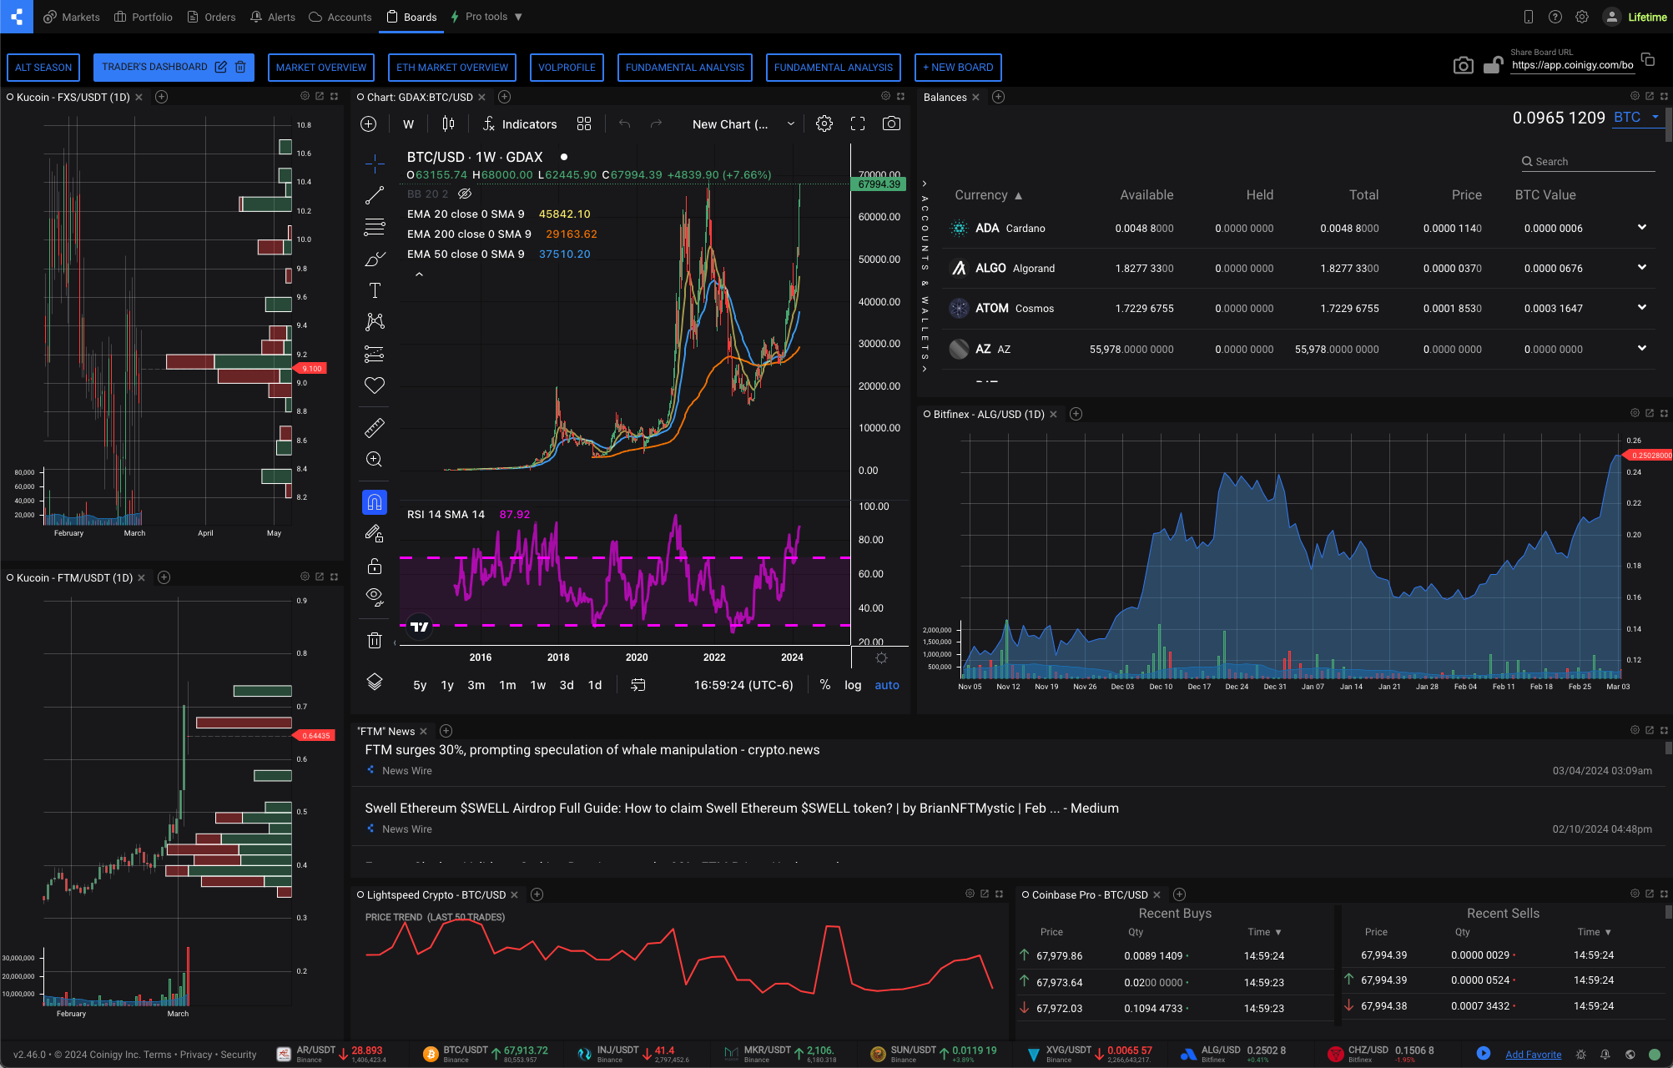Activate the ruler measure tool
Viewport: 1673px width, 1068px height.
[375, 428]
